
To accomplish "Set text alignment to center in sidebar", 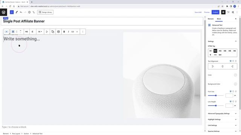I will coord(223,66).
